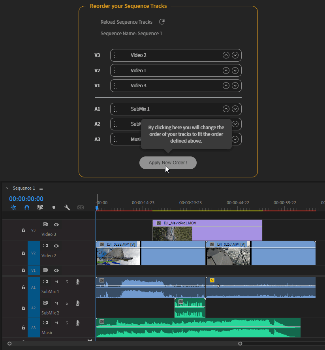This screenshot has height=350, width=325.
Task: Click the refresh icon beside Reload Sequence Tracks
Action: coord(162,22)
